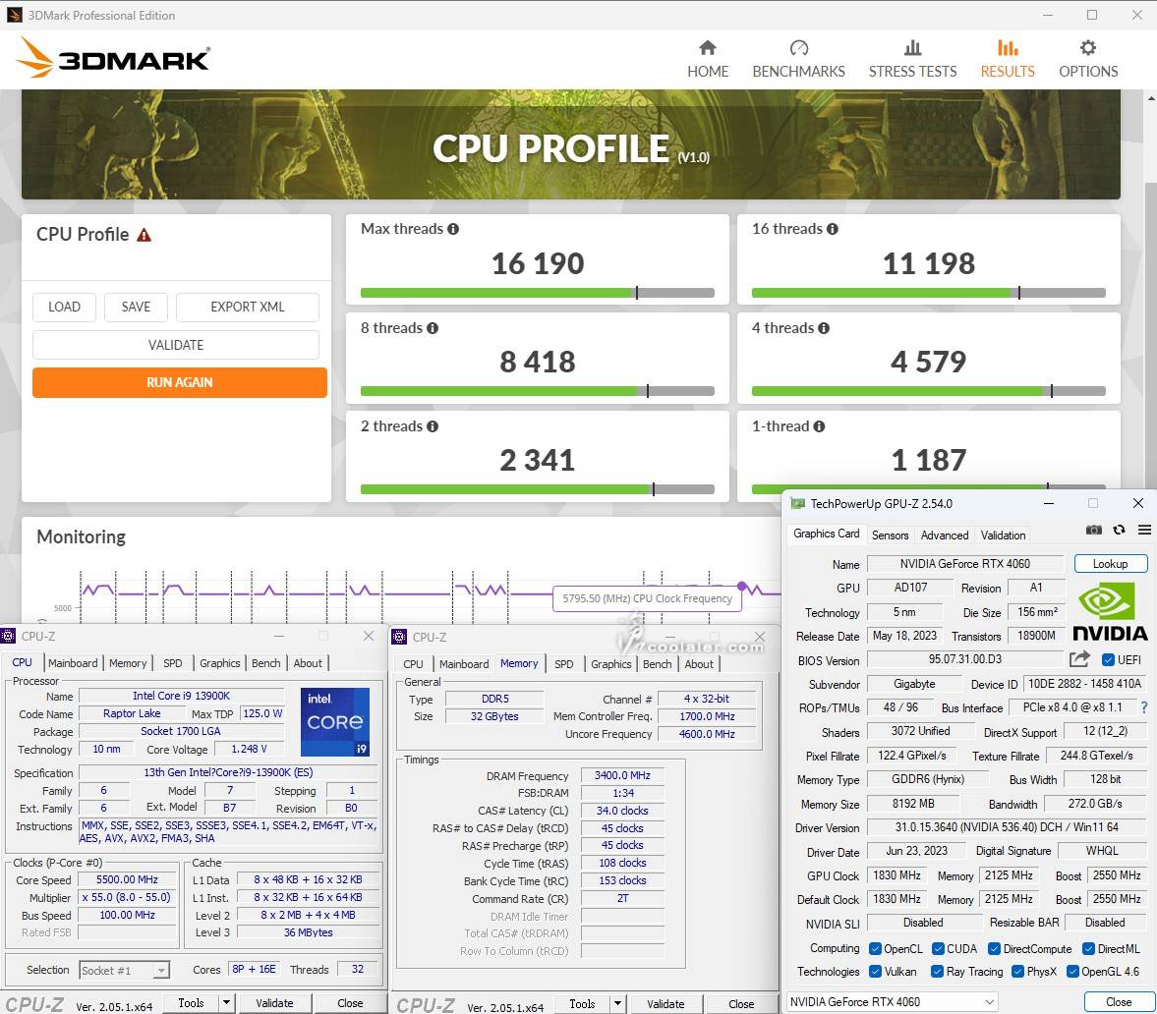Go to the Benchmarks gauge icon
This screenshot has height=1014, width=1157.
pos(798,48)
